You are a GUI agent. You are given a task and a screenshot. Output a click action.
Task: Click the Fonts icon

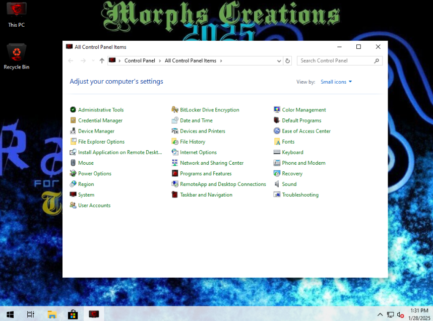(x=277, y=142)
